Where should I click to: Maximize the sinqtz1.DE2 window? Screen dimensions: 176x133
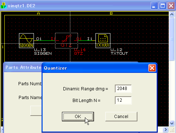163,5
